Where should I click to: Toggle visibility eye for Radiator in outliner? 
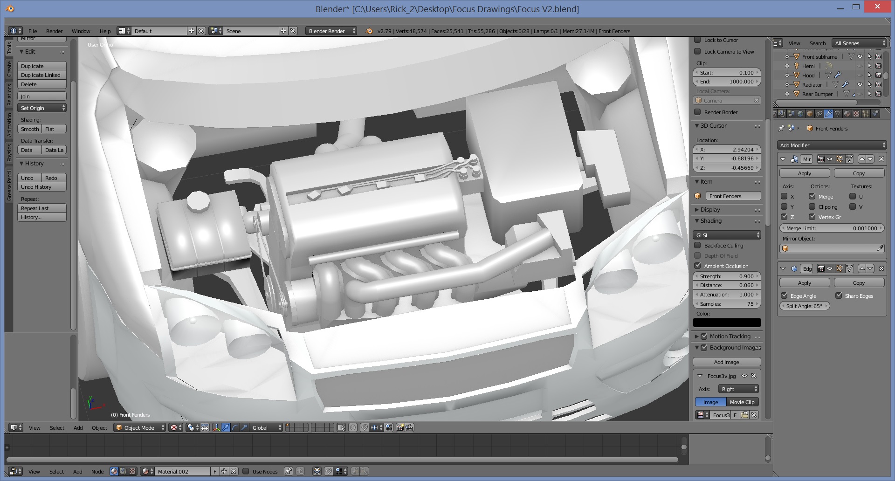(x=860, y=84)
